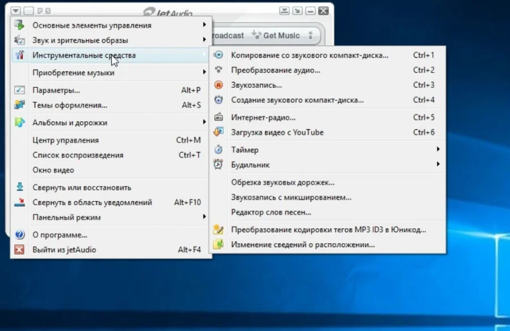Open Темы оформления entry
Image resolution: width=510 pixels, height=331 pixels.
pos(110,105)
